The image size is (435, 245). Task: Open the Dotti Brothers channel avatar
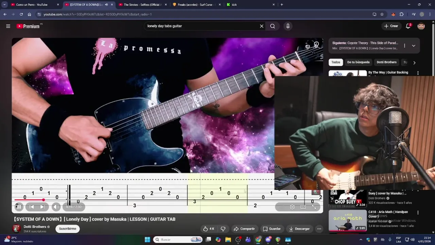pos(16,229)
